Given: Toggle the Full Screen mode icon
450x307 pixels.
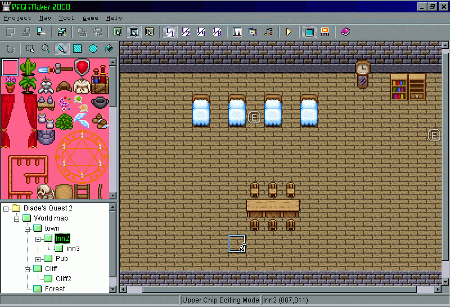Looking at the screenshot, I should 309,32.
